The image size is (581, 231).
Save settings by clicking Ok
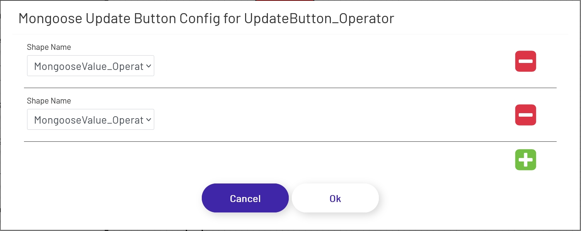tap(335, 198)
